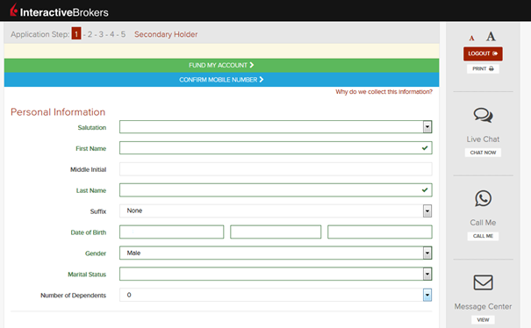This screenshot has width=531, height=328.
Task: Click the CALL ME button
Action: tap(483, 236)
